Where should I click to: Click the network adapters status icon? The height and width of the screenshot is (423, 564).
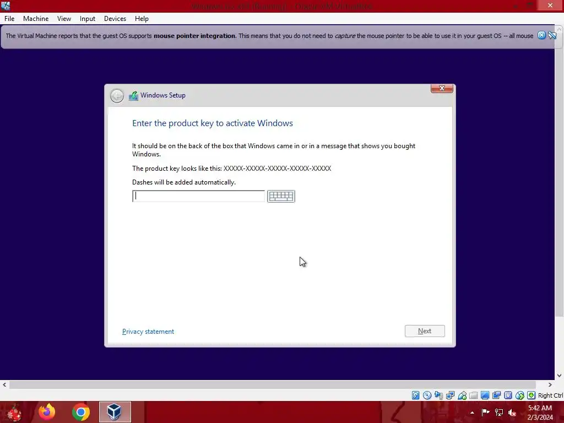(450, 395)
